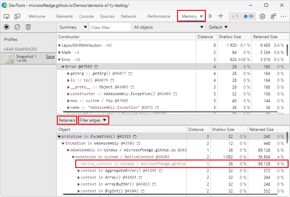Image resolution: width=290 pixels, height=197 pixels.
Task: Click the Save link for Snapshot 1
Action: 50,57
